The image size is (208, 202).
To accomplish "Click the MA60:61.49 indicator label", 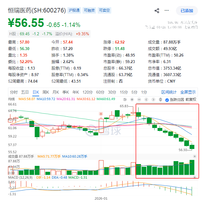I will tap(106, 99).
